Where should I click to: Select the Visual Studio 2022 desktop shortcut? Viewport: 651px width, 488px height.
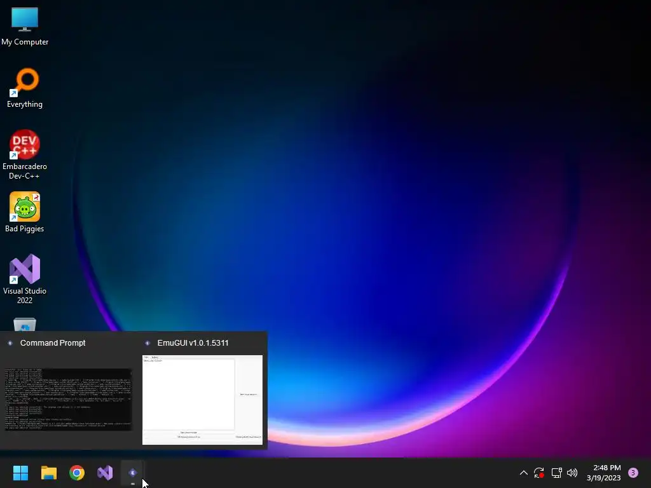click(25, 279)
